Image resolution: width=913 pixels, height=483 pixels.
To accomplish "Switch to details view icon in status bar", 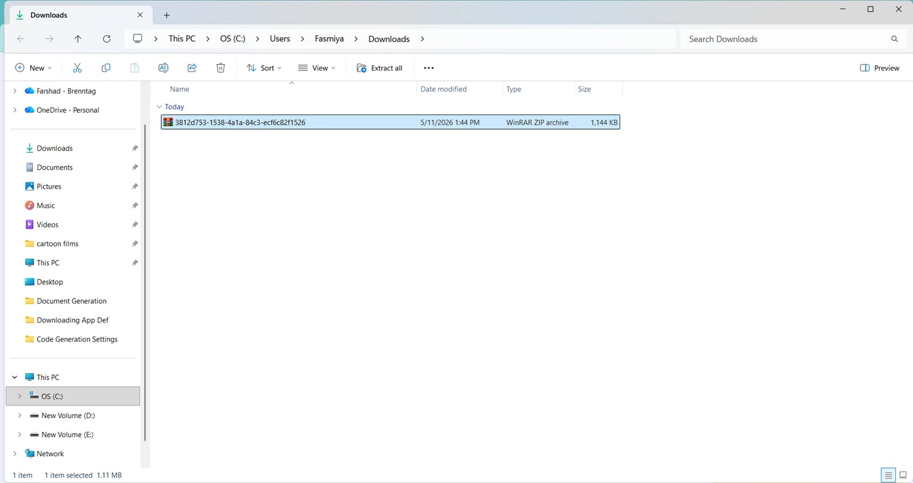I will 889,475.
